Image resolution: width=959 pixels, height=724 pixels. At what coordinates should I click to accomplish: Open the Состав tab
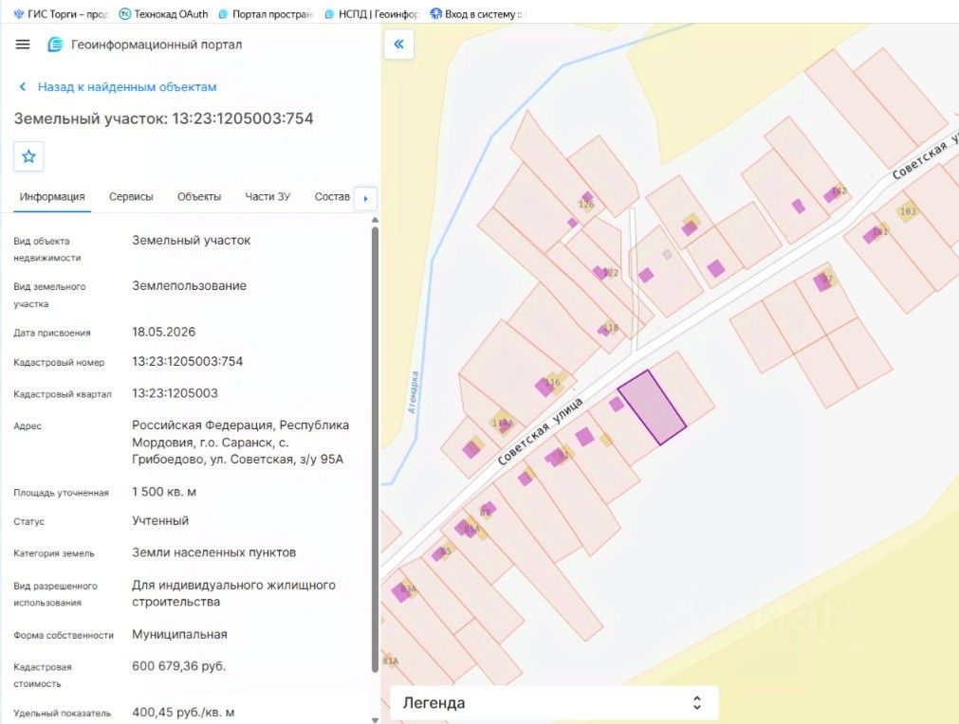click(x=332, y=197)
